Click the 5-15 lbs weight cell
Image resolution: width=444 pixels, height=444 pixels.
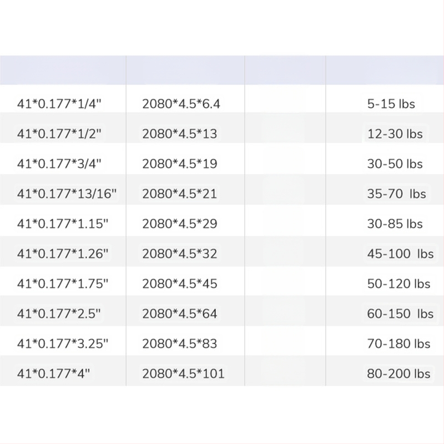pos(391,104)
